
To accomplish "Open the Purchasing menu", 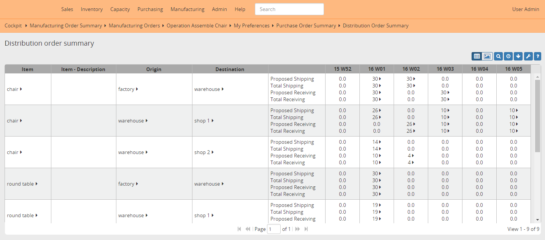I will pyautogui.click(x=150, y=9).
